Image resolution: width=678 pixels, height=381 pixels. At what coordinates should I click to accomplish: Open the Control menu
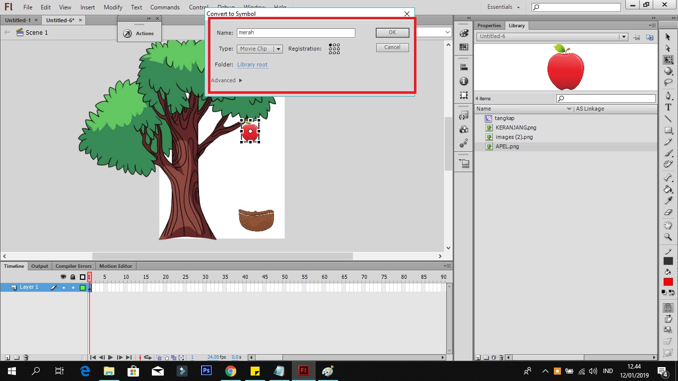pyautogui.click(x=198, y=7)
